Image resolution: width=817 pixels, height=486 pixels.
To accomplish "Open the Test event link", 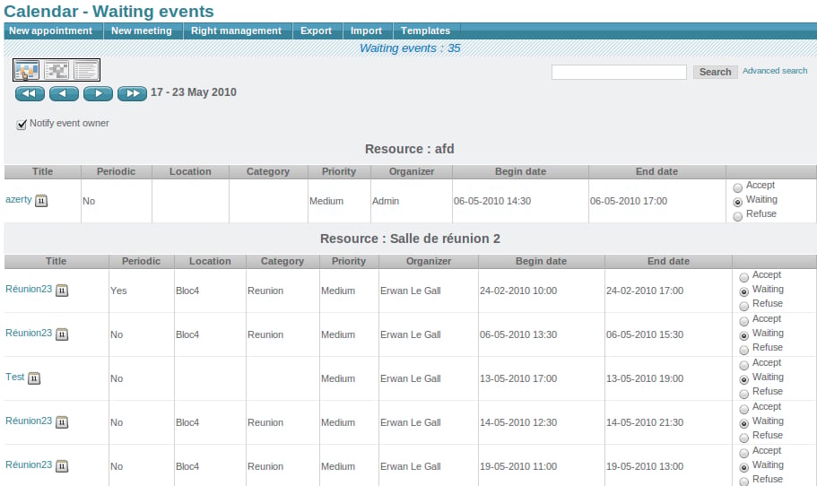I will click(x=14, y=377).
